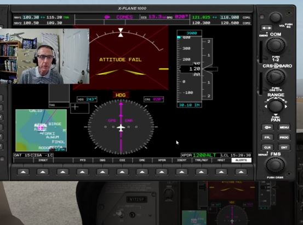
Task: Select the TMR/REF softkey label
Action: (202, 160)
